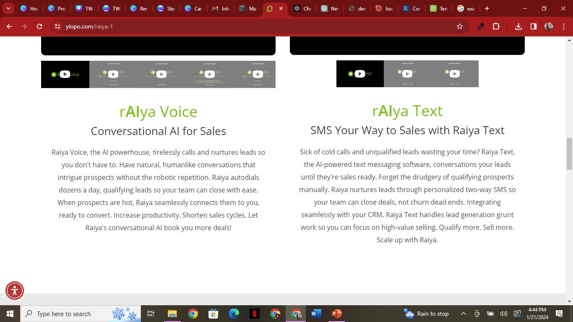The height and width of the screenshot is (322, 573).
Task: Open the taskbar clock and calendar
Action: (537, 314)
